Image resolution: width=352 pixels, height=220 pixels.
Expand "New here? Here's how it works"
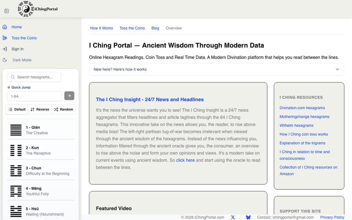click(216, 70)
